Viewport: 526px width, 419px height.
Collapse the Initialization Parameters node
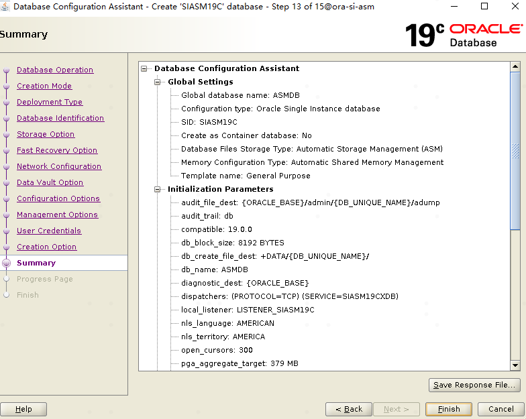point(157,189)
